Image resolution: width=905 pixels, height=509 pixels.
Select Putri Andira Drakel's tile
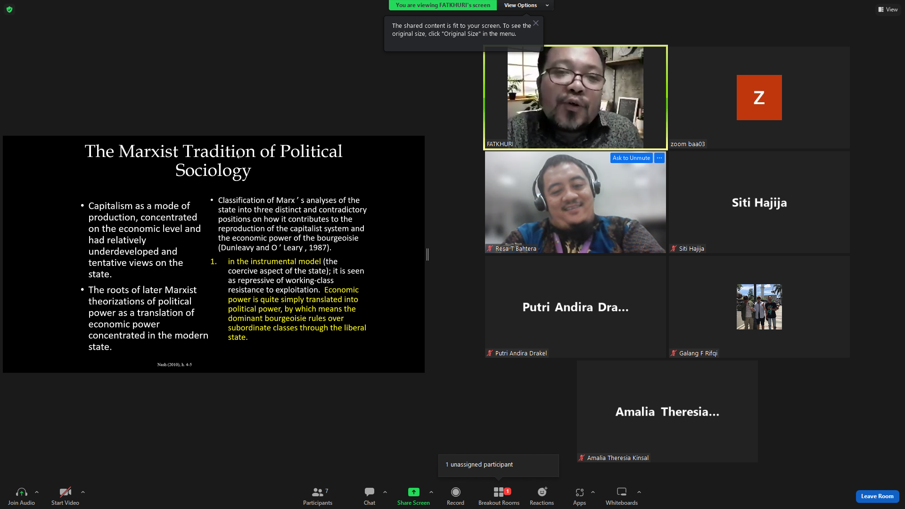pos(576,307)
